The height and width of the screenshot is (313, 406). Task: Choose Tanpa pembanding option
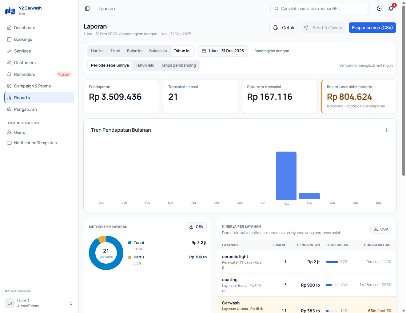[178, 65]
